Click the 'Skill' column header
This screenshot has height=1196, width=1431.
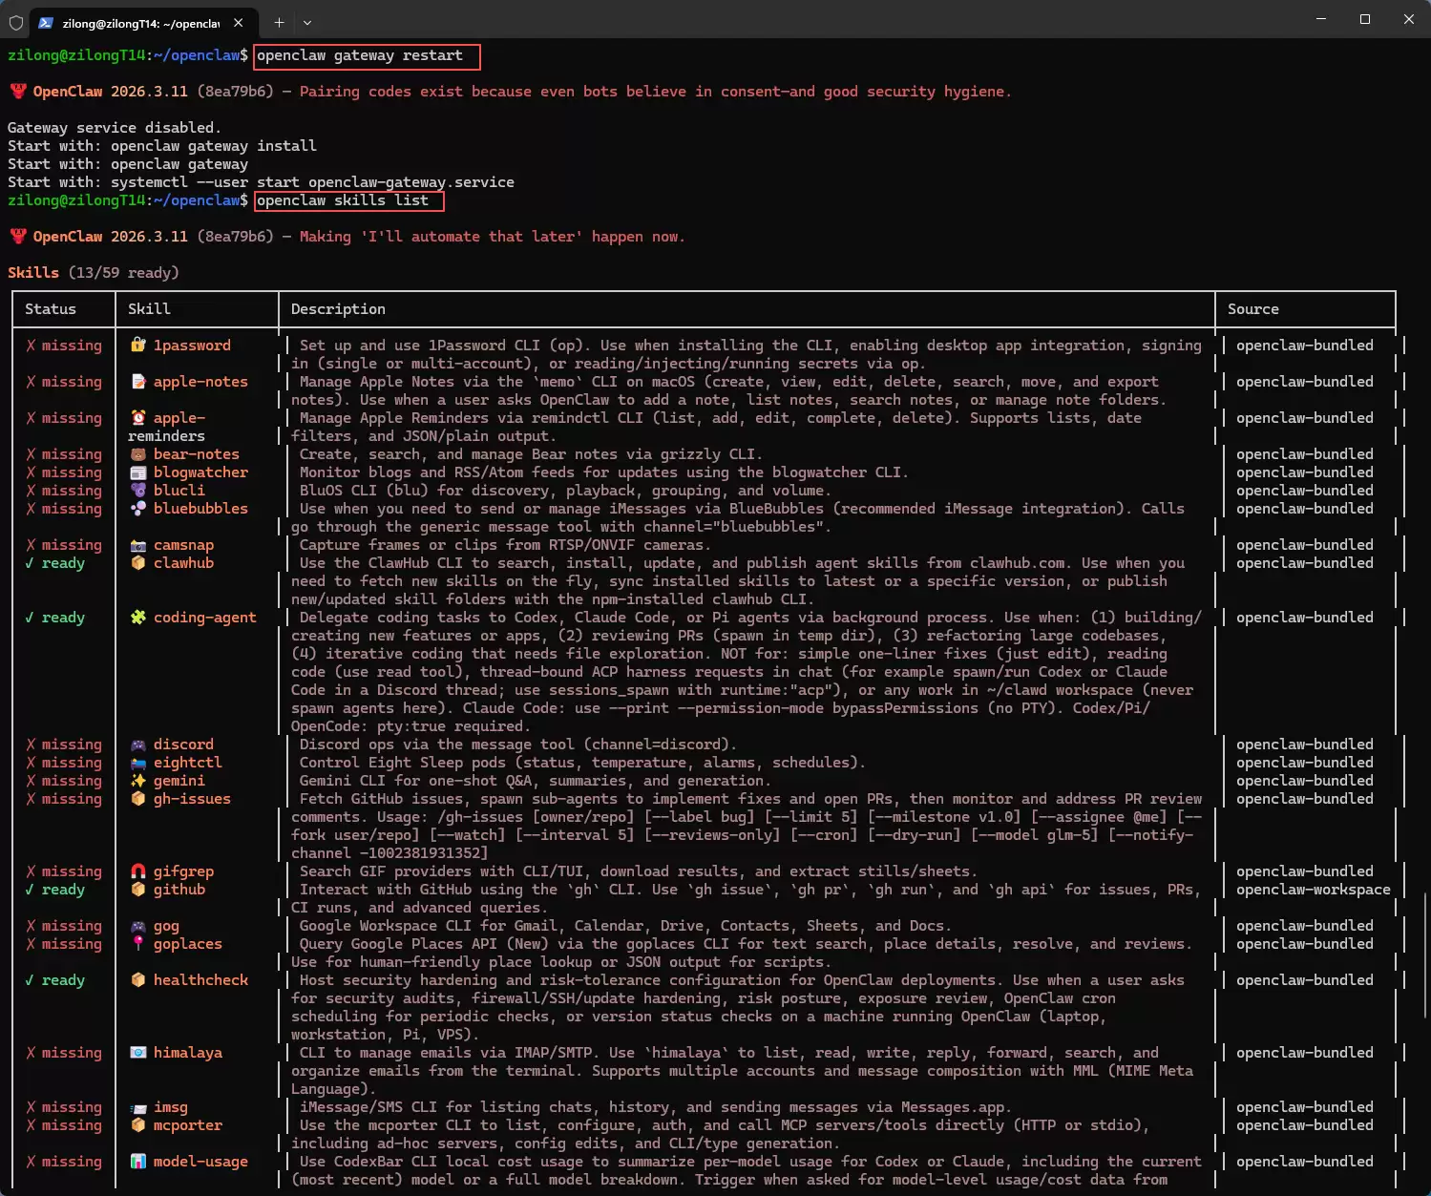149,309
